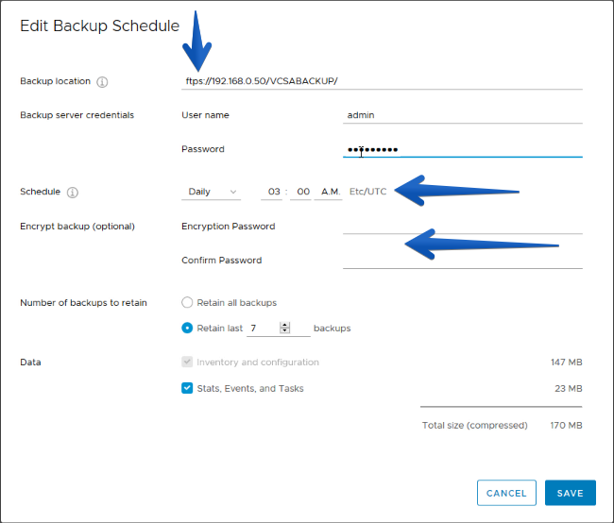Uncheck the Stats, Events, and Tasks checkbox

[x=187, y=388]
